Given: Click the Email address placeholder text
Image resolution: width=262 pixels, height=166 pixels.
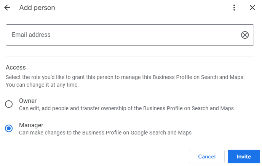Looking at the screenshot, I should (31, 35).
